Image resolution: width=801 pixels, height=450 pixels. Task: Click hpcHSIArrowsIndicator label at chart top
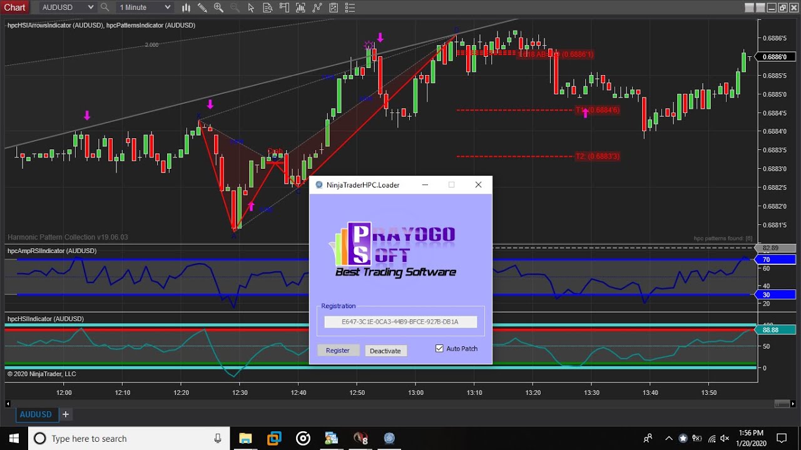pos(55,25)
